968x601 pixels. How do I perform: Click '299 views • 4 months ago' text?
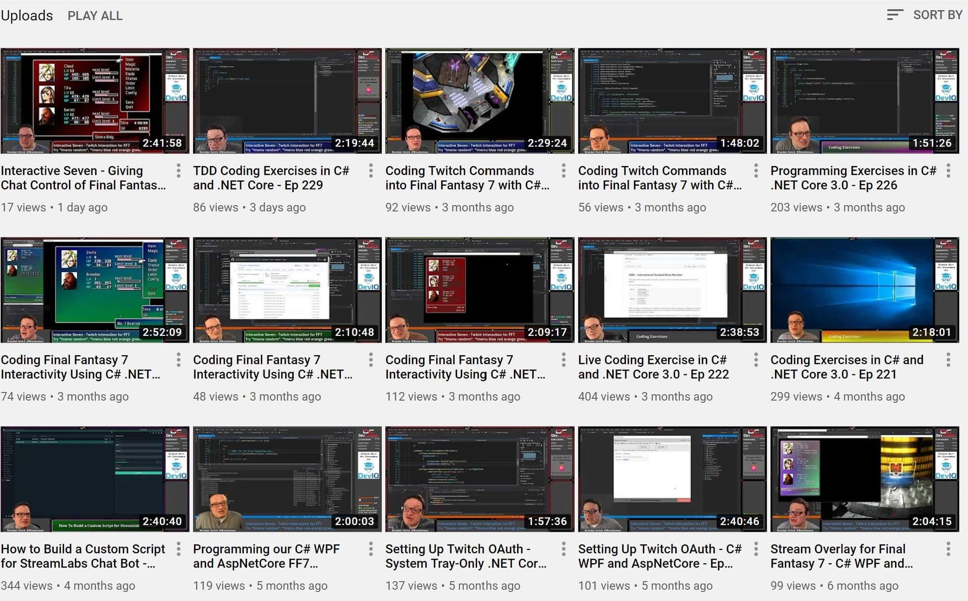click(838, 396)
